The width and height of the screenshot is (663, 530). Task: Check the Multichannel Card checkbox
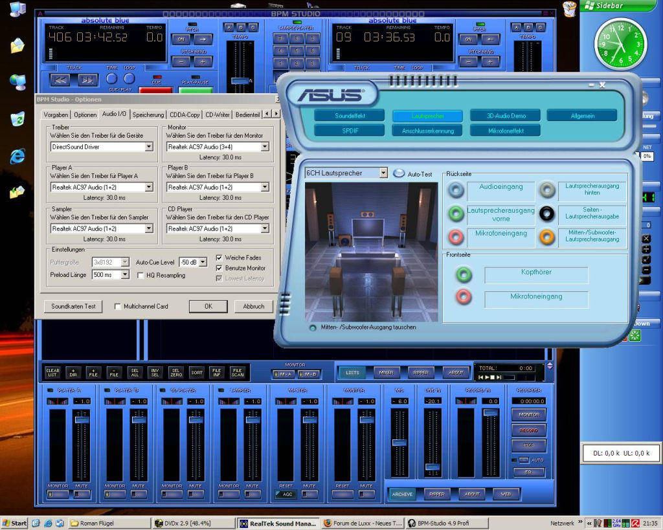click(118, 307)
